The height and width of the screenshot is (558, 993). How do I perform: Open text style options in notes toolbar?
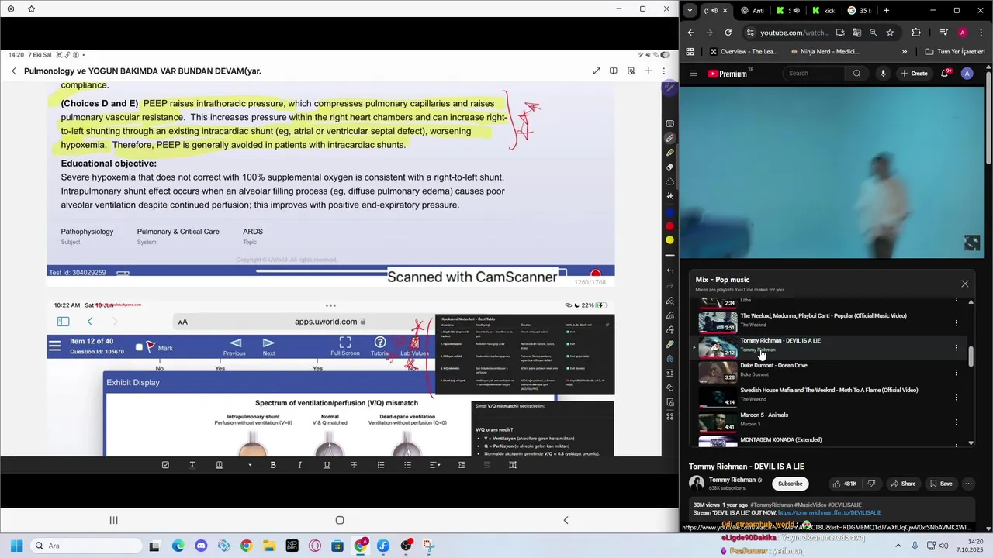point(192,465)
